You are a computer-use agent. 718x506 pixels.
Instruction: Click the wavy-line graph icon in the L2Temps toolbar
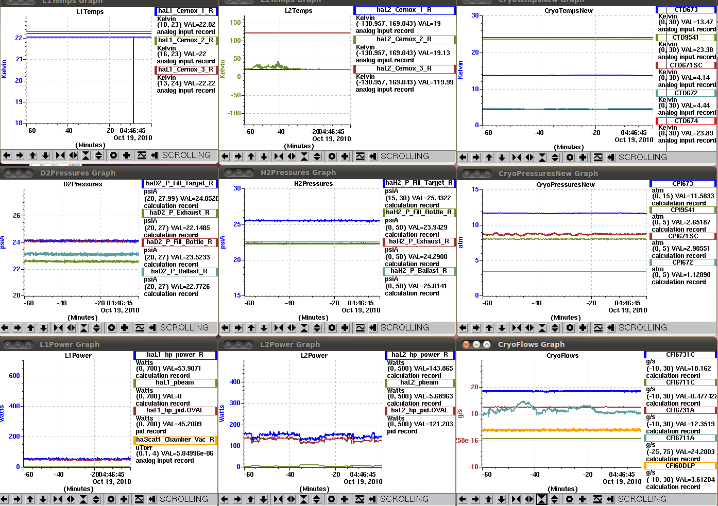tap(360, 156)
